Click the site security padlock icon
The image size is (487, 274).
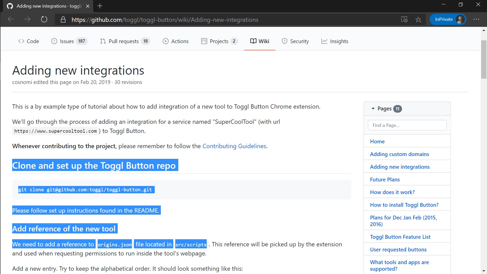63,20
